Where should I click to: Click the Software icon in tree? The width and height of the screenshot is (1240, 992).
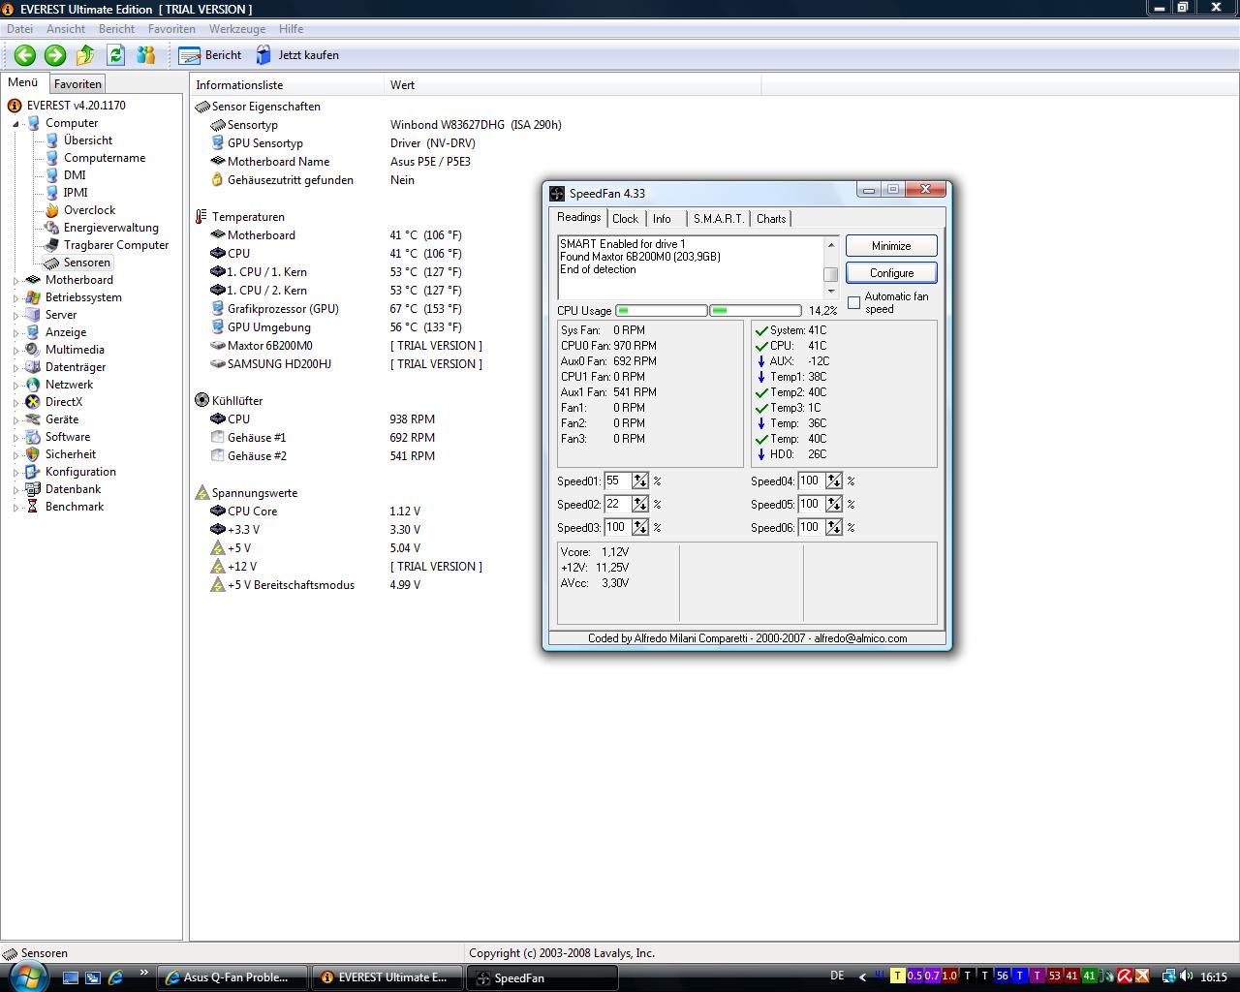[33, 437]
